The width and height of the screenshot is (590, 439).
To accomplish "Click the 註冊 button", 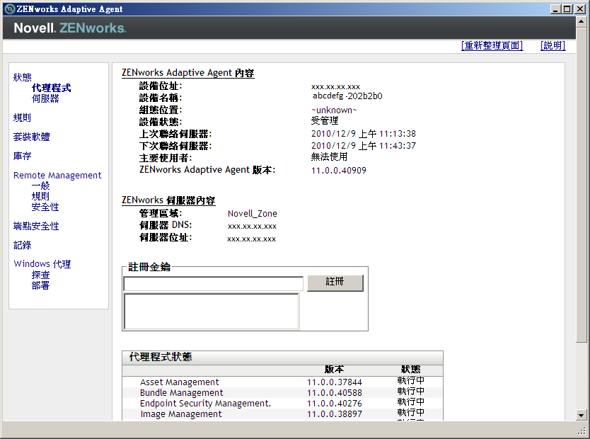I will 335,283.
